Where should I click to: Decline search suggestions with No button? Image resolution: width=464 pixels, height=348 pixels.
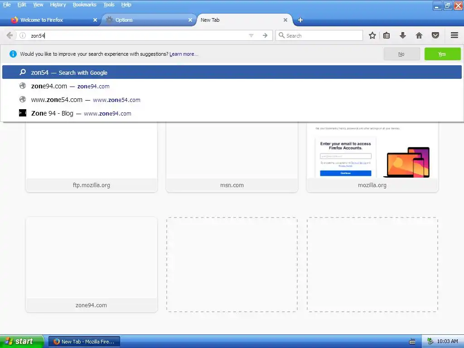click(401, 54)
